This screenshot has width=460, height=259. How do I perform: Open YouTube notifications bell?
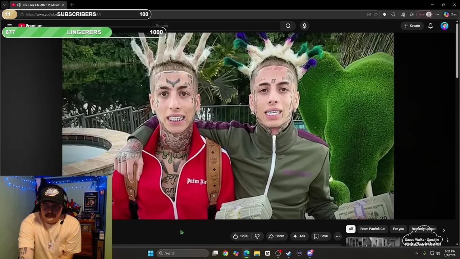[x=430, y=26]
